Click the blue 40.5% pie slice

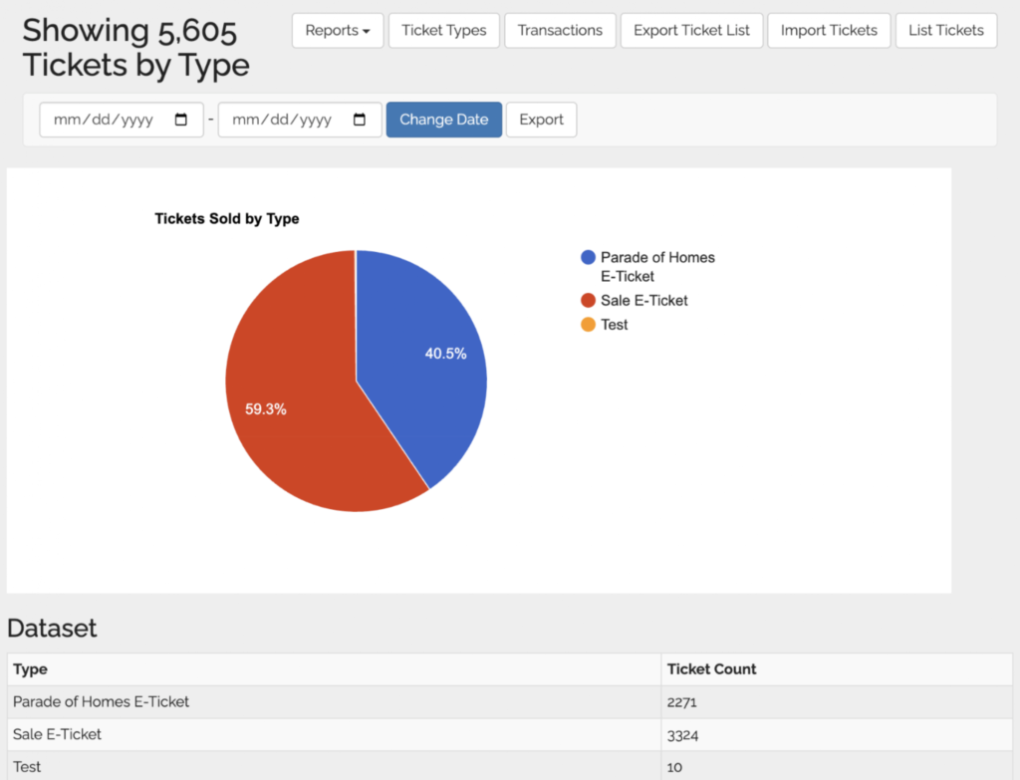pos(428,359)
